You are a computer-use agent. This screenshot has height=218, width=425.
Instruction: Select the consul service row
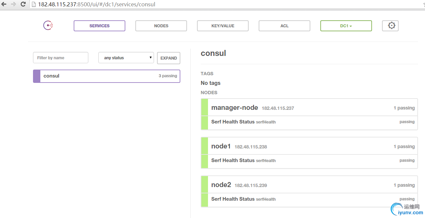[107, 76]
